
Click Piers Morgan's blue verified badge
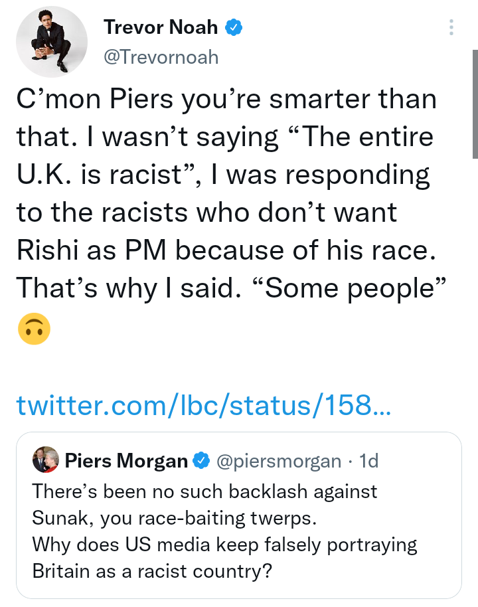(x=201, y=461)
